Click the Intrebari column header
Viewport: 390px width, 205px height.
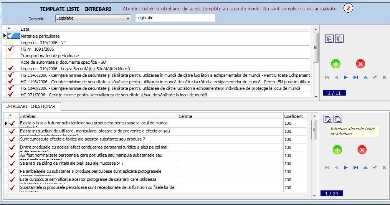pos(99,116)
